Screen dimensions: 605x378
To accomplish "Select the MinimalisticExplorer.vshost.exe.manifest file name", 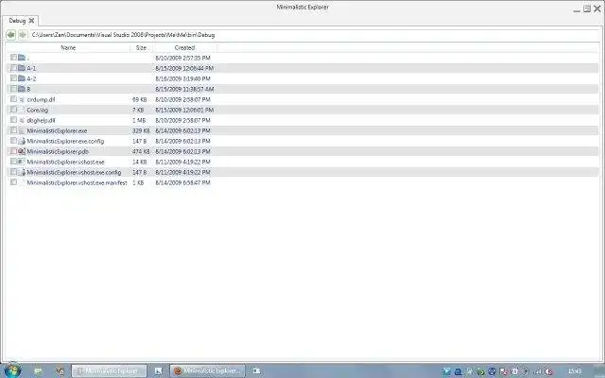I will tap(77, 182).
